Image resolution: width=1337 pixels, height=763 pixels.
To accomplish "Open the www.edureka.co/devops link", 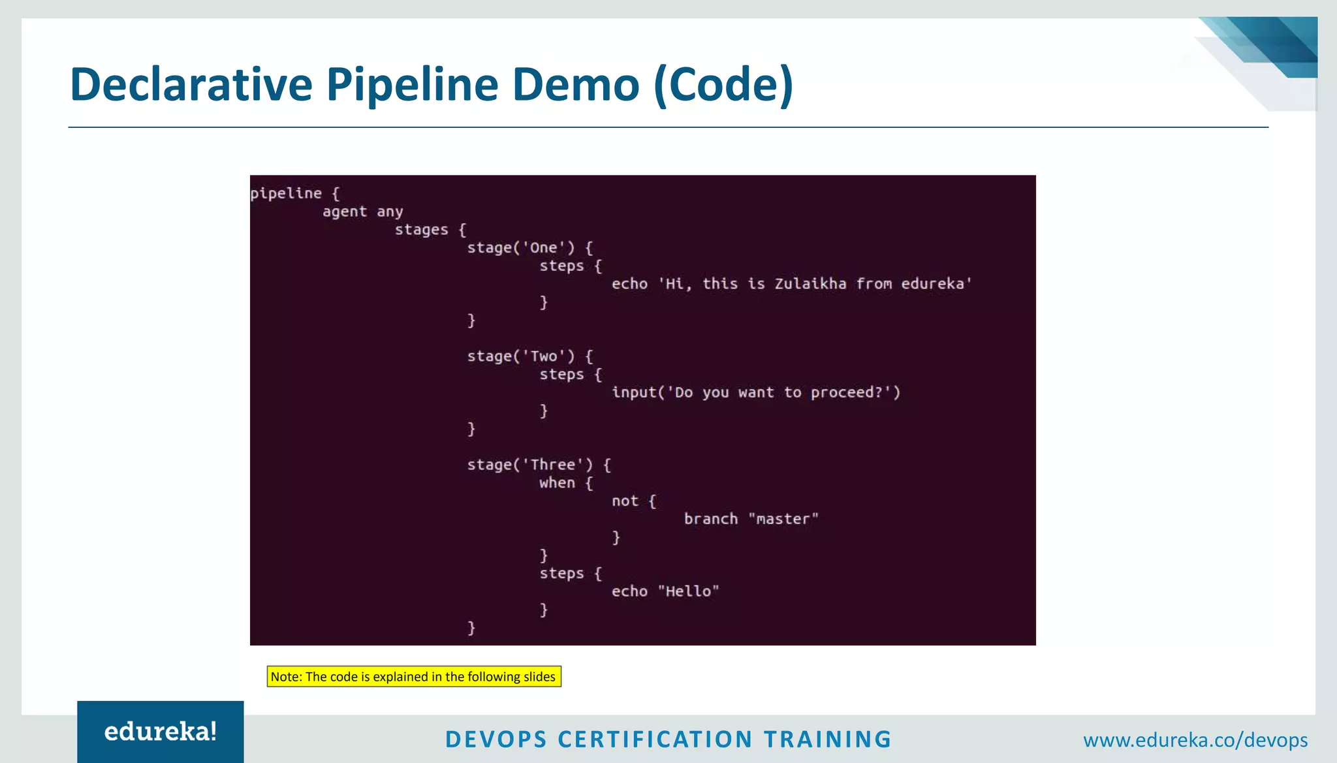I will [x=1195, y=740].
